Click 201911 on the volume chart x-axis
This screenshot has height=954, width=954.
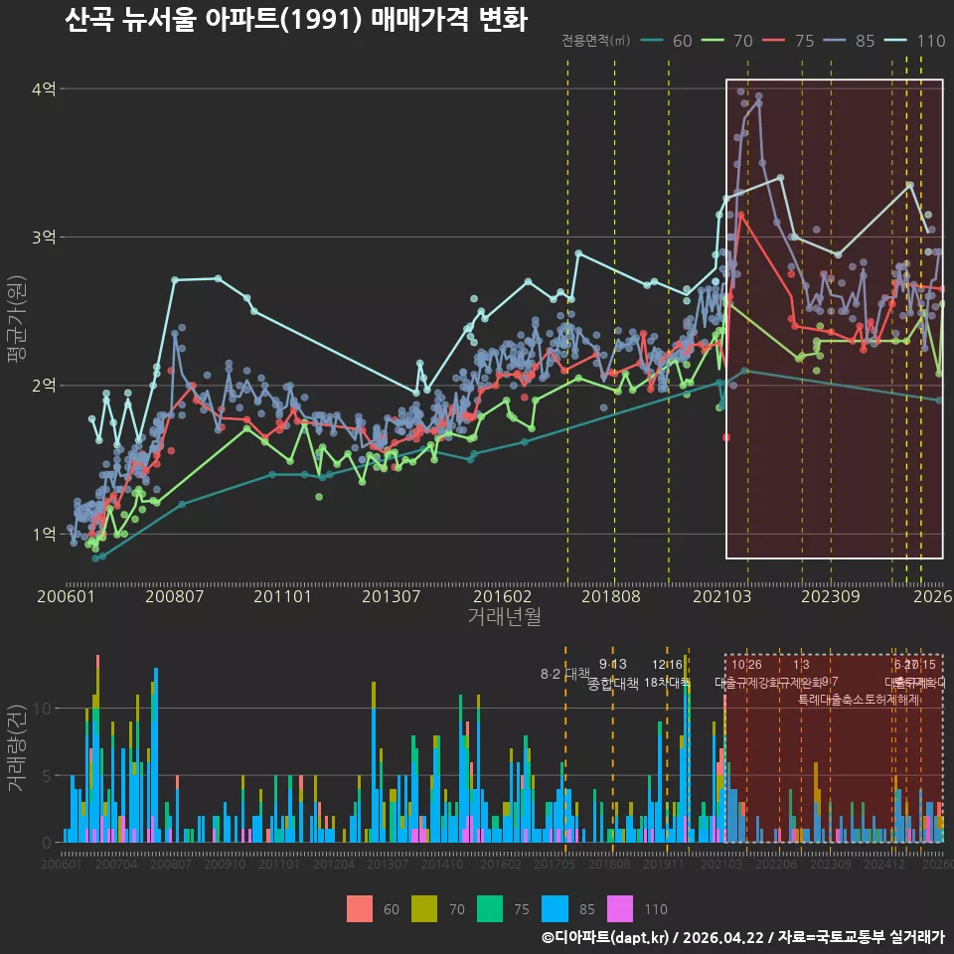[664, 864]
